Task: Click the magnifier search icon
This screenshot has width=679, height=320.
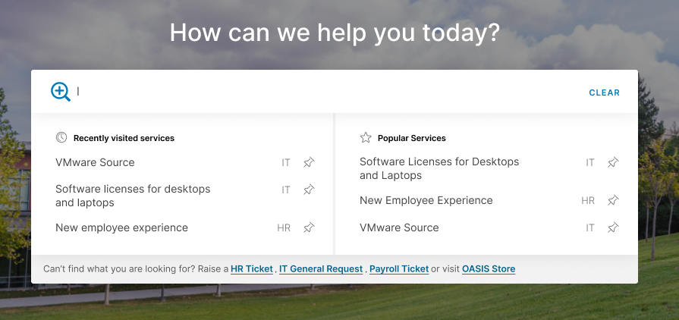Action: [x=61, y=92]
